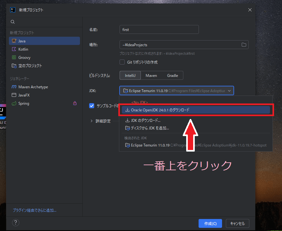Viewport: 282px width, 231px height.
Task: Choose ディスクから JDK を追加... option
Action: point(196,128)
